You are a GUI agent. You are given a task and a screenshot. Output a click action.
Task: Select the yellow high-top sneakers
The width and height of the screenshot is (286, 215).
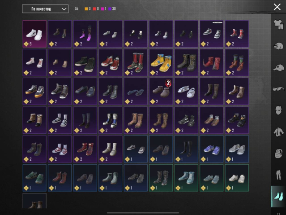(161, 62)
